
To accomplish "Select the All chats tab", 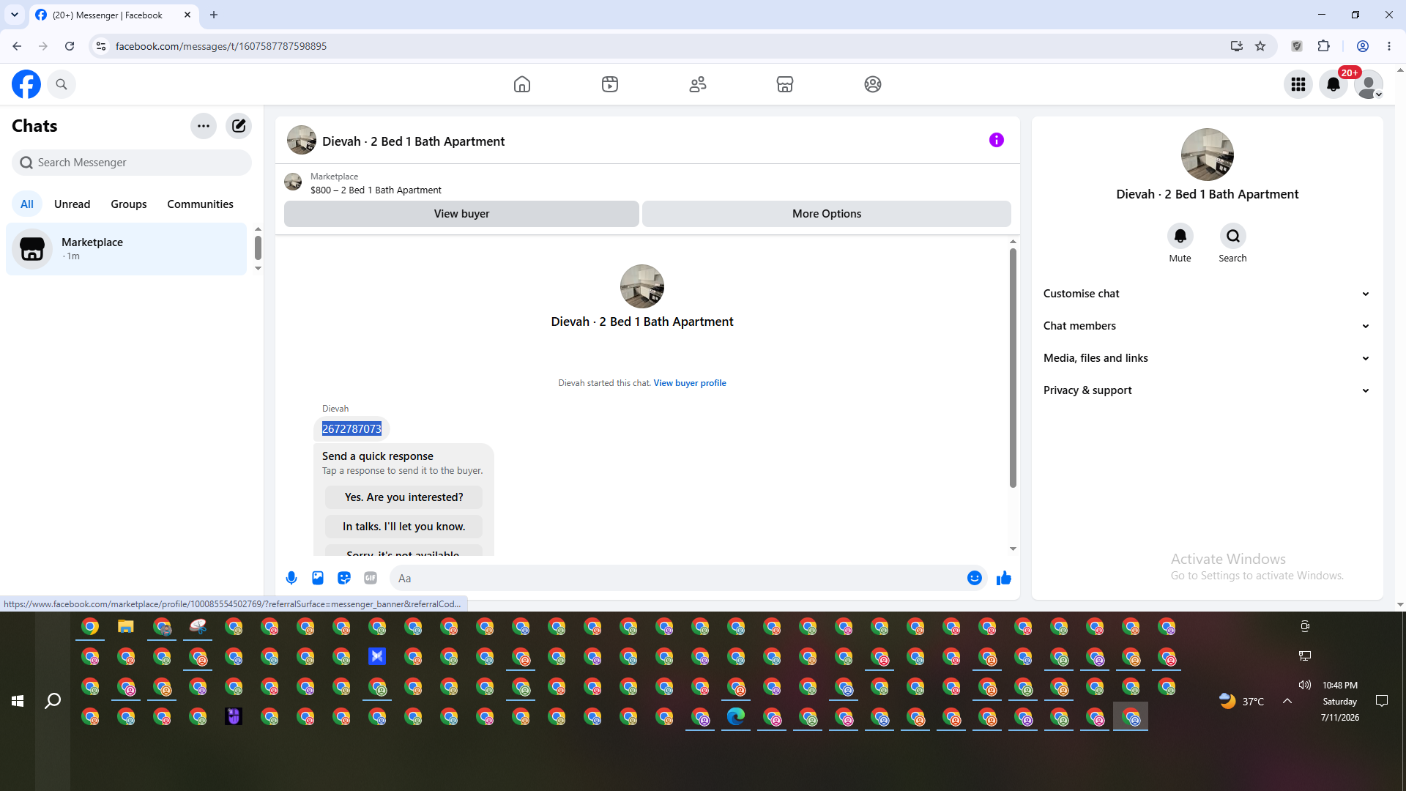I will coord(27,204).
